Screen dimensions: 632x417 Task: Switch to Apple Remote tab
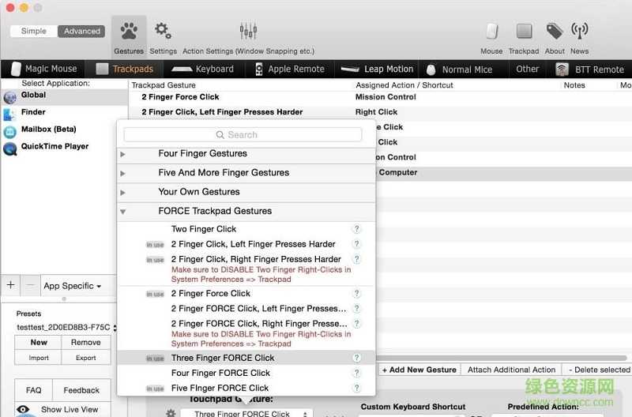click(290, 69)
